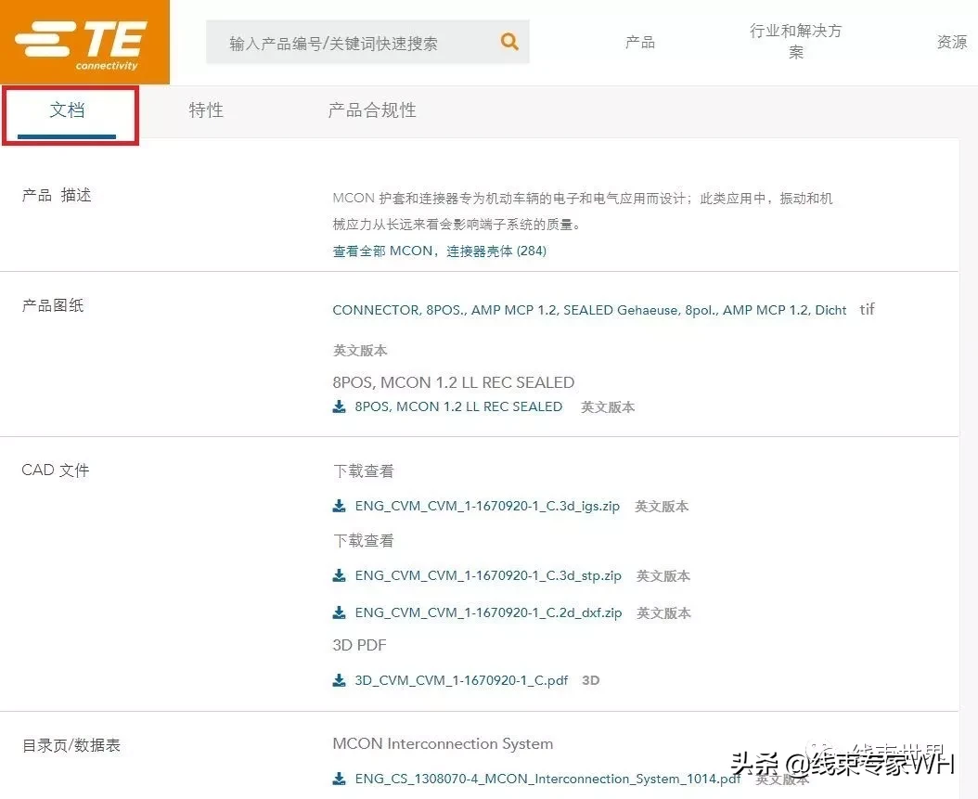This screenshot has height=799, width=978.
Task: Select the 文档 tab
Action: click(x=67, y=110)
